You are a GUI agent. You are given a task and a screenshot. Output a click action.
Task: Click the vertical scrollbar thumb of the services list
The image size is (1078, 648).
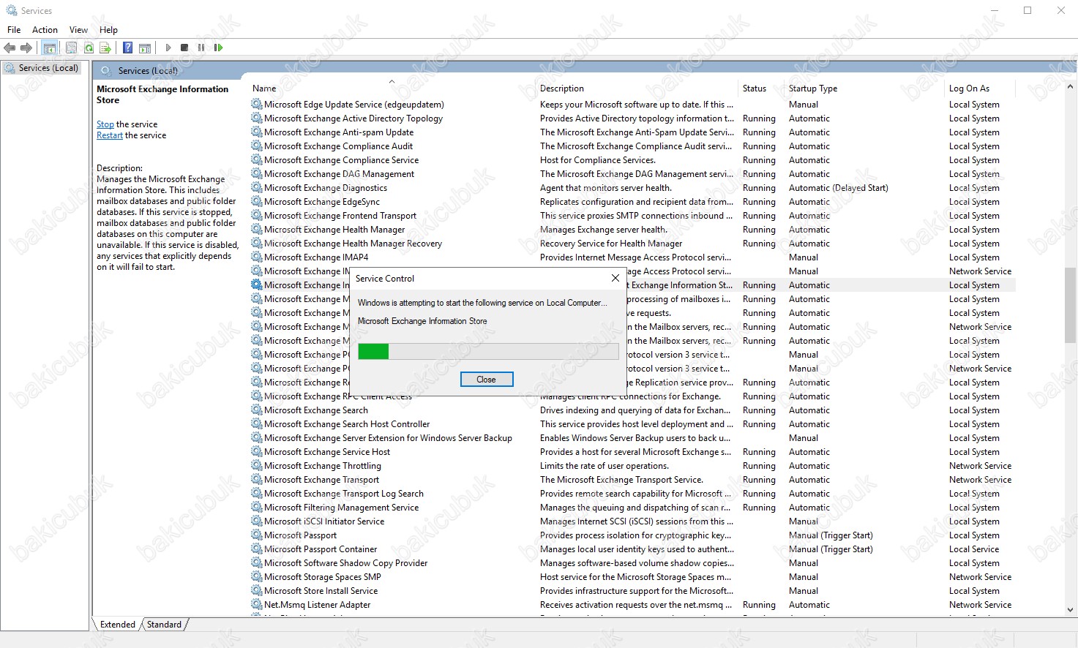point(1070,305)
